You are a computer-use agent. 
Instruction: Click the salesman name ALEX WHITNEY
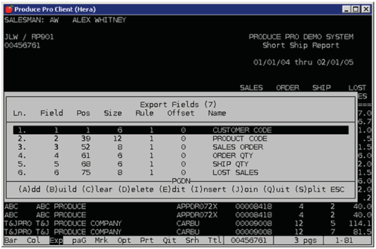click(x=99, y=20)
